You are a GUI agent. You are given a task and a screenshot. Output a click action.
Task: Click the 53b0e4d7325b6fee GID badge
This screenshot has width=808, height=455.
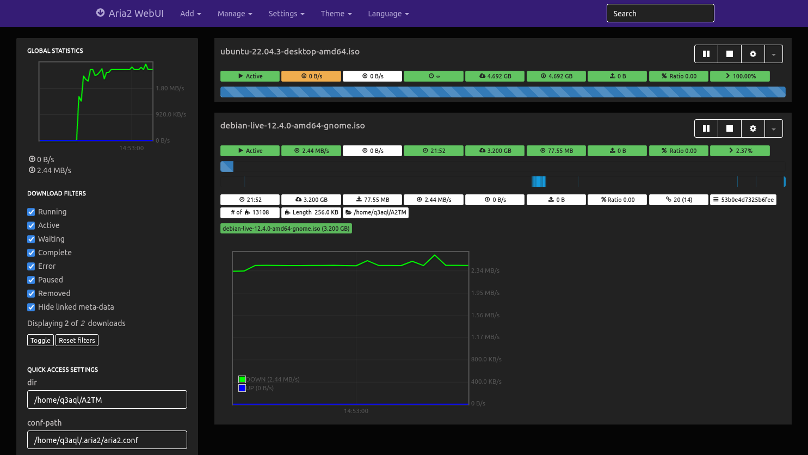(743, 200)
